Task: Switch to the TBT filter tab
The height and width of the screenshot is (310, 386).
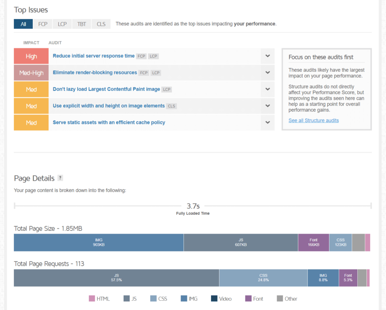Action: point(82,24)
